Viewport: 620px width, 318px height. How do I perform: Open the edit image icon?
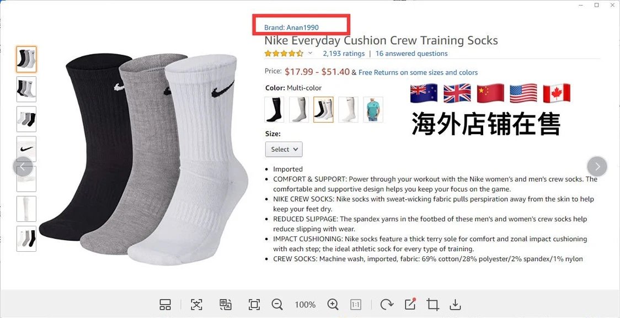click(x=410, y=304)
